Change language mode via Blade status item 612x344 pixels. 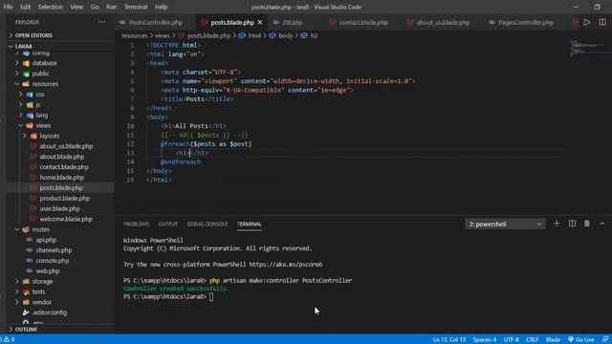coord(553,339)
